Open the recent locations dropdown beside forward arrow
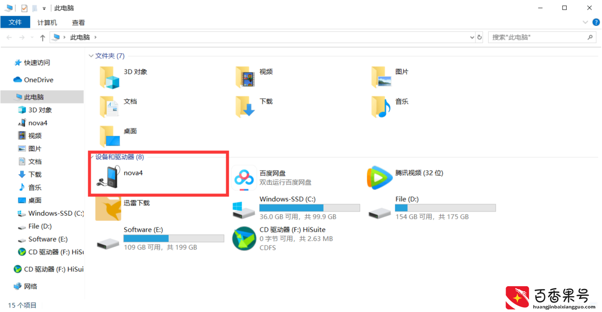 click(x=32, y=38)
